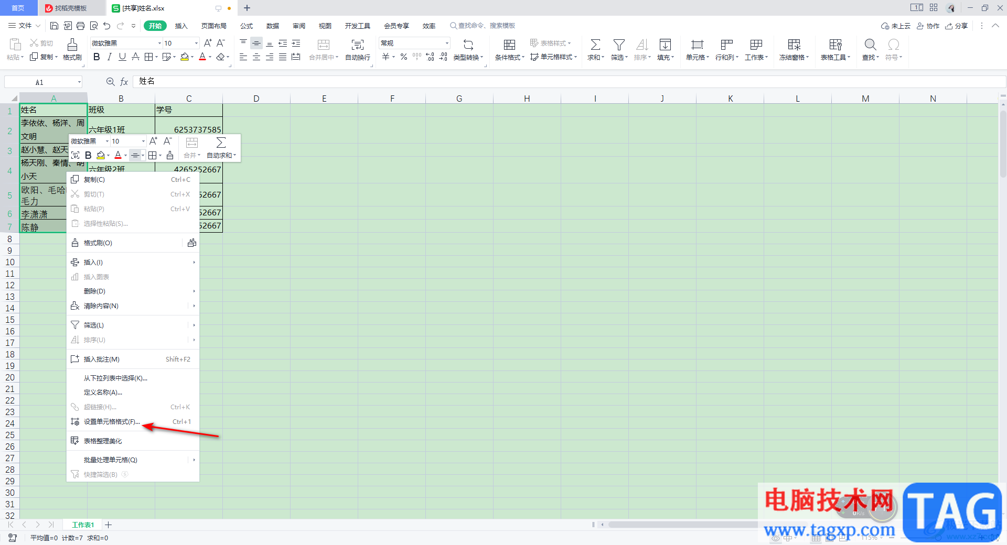Click the fx insert function icon
This screenshot has height=545, width=1007.
tap(124, 82)
